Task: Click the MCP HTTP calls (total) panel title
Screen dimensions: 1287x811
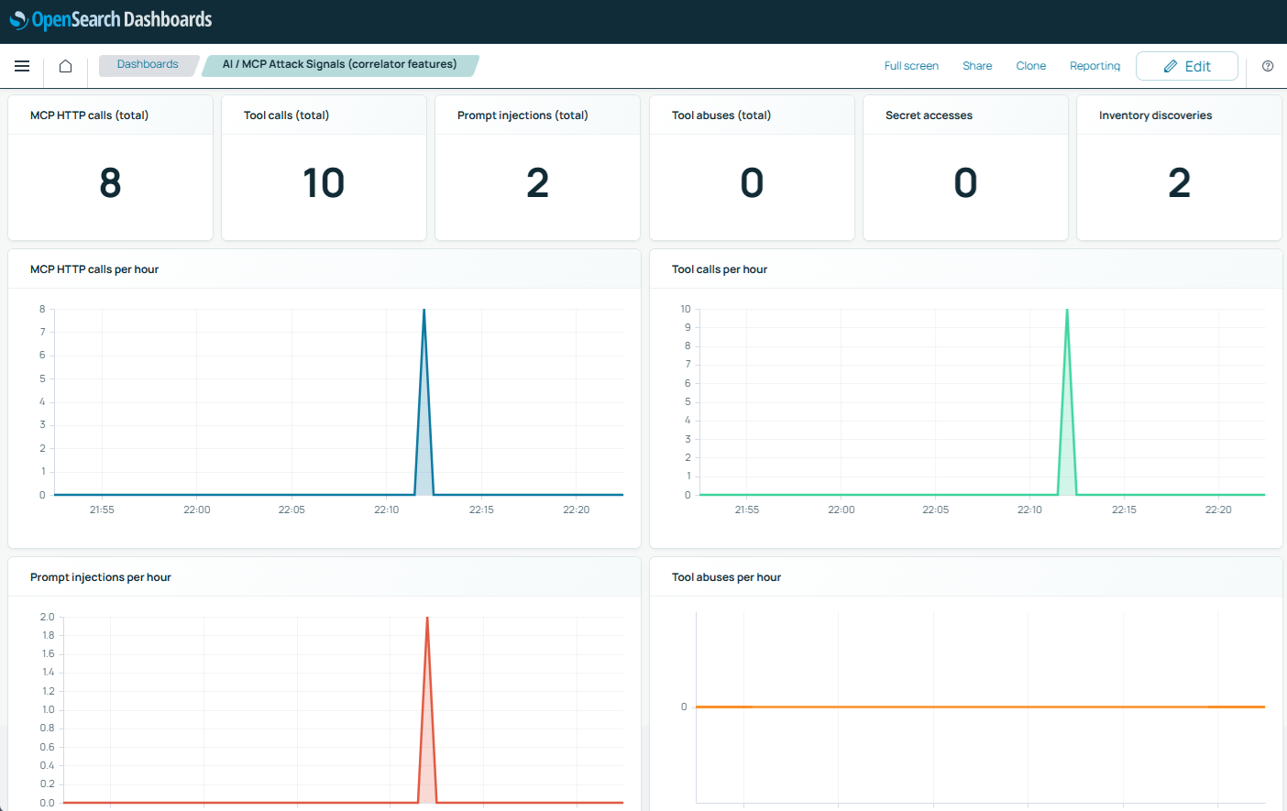Action: point(89,115)
